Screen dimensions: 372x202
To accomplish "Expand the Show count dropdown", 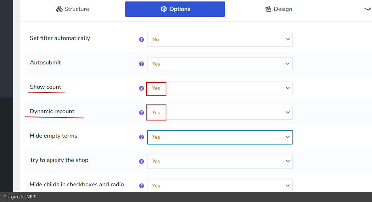I will point(220,88).
